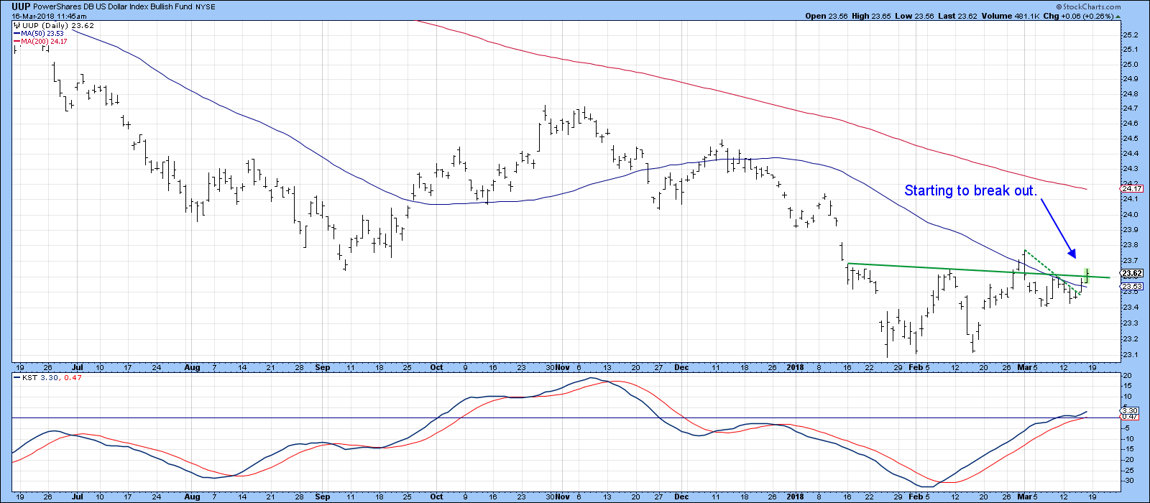Click the green up-triangle beside the Chg value

(x=1118, y=16)
